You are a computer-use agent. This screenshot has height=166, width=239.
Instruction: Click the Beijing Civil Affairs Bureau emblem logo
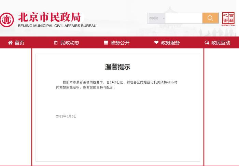point(7,20)
